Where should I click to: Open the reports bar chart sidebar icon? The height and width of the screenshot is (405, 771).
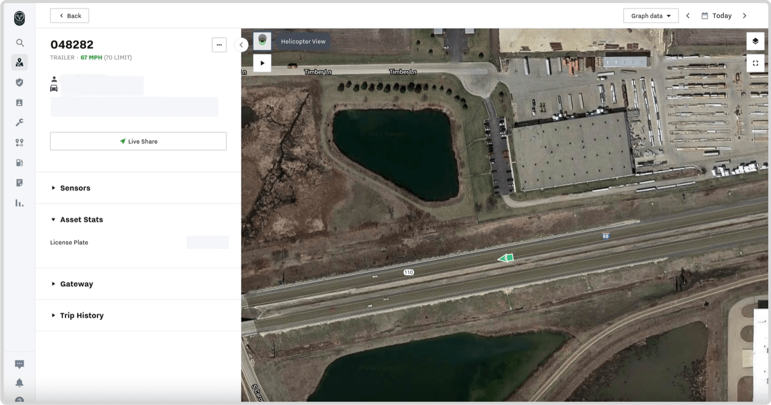click(x=19, y=203)
